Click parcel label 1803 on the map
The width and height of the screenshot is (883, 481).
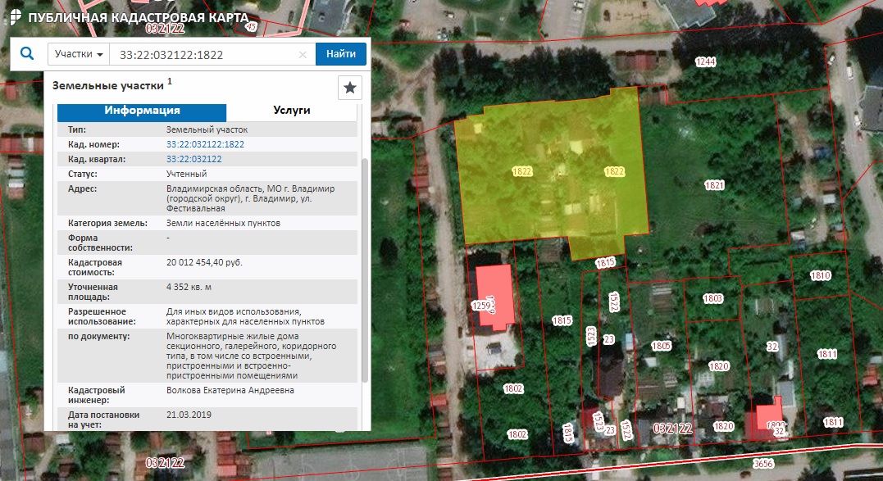point(712,299)
